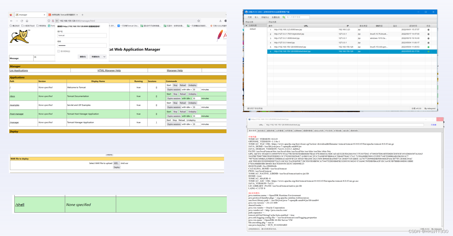The width and height of the screenshot is (453, 236).
Task: Bookmark this page with the star icon
Action: click(199, 21)
